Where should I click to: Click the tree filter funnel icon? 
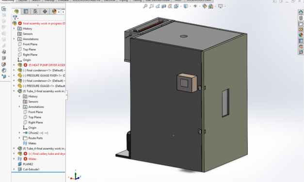point(15,18)
